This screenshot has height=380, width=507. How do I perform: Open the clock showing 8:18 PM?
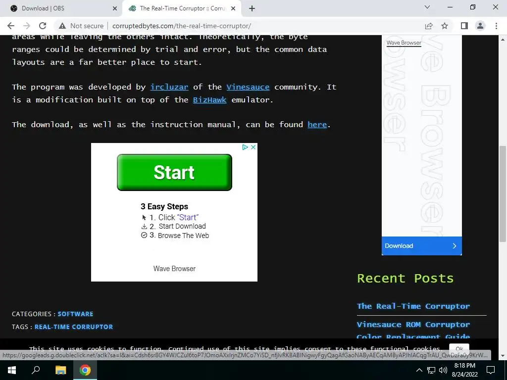tap(464, 370)
